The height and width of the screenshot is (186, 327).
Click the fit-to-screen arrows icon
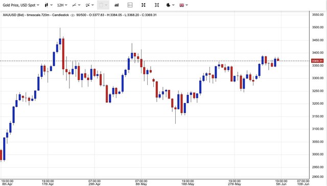point(143,5)
